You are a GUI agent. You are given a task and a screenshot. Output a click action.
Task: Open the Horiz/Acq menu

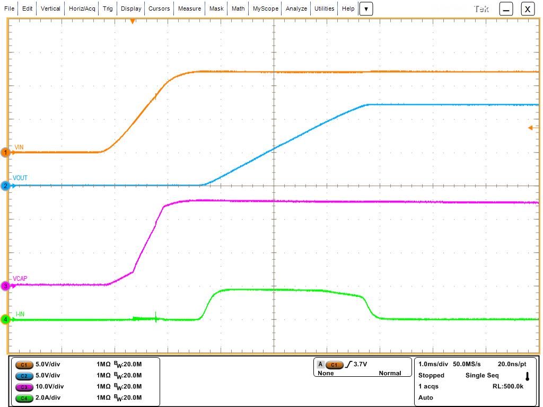point(82,9)
